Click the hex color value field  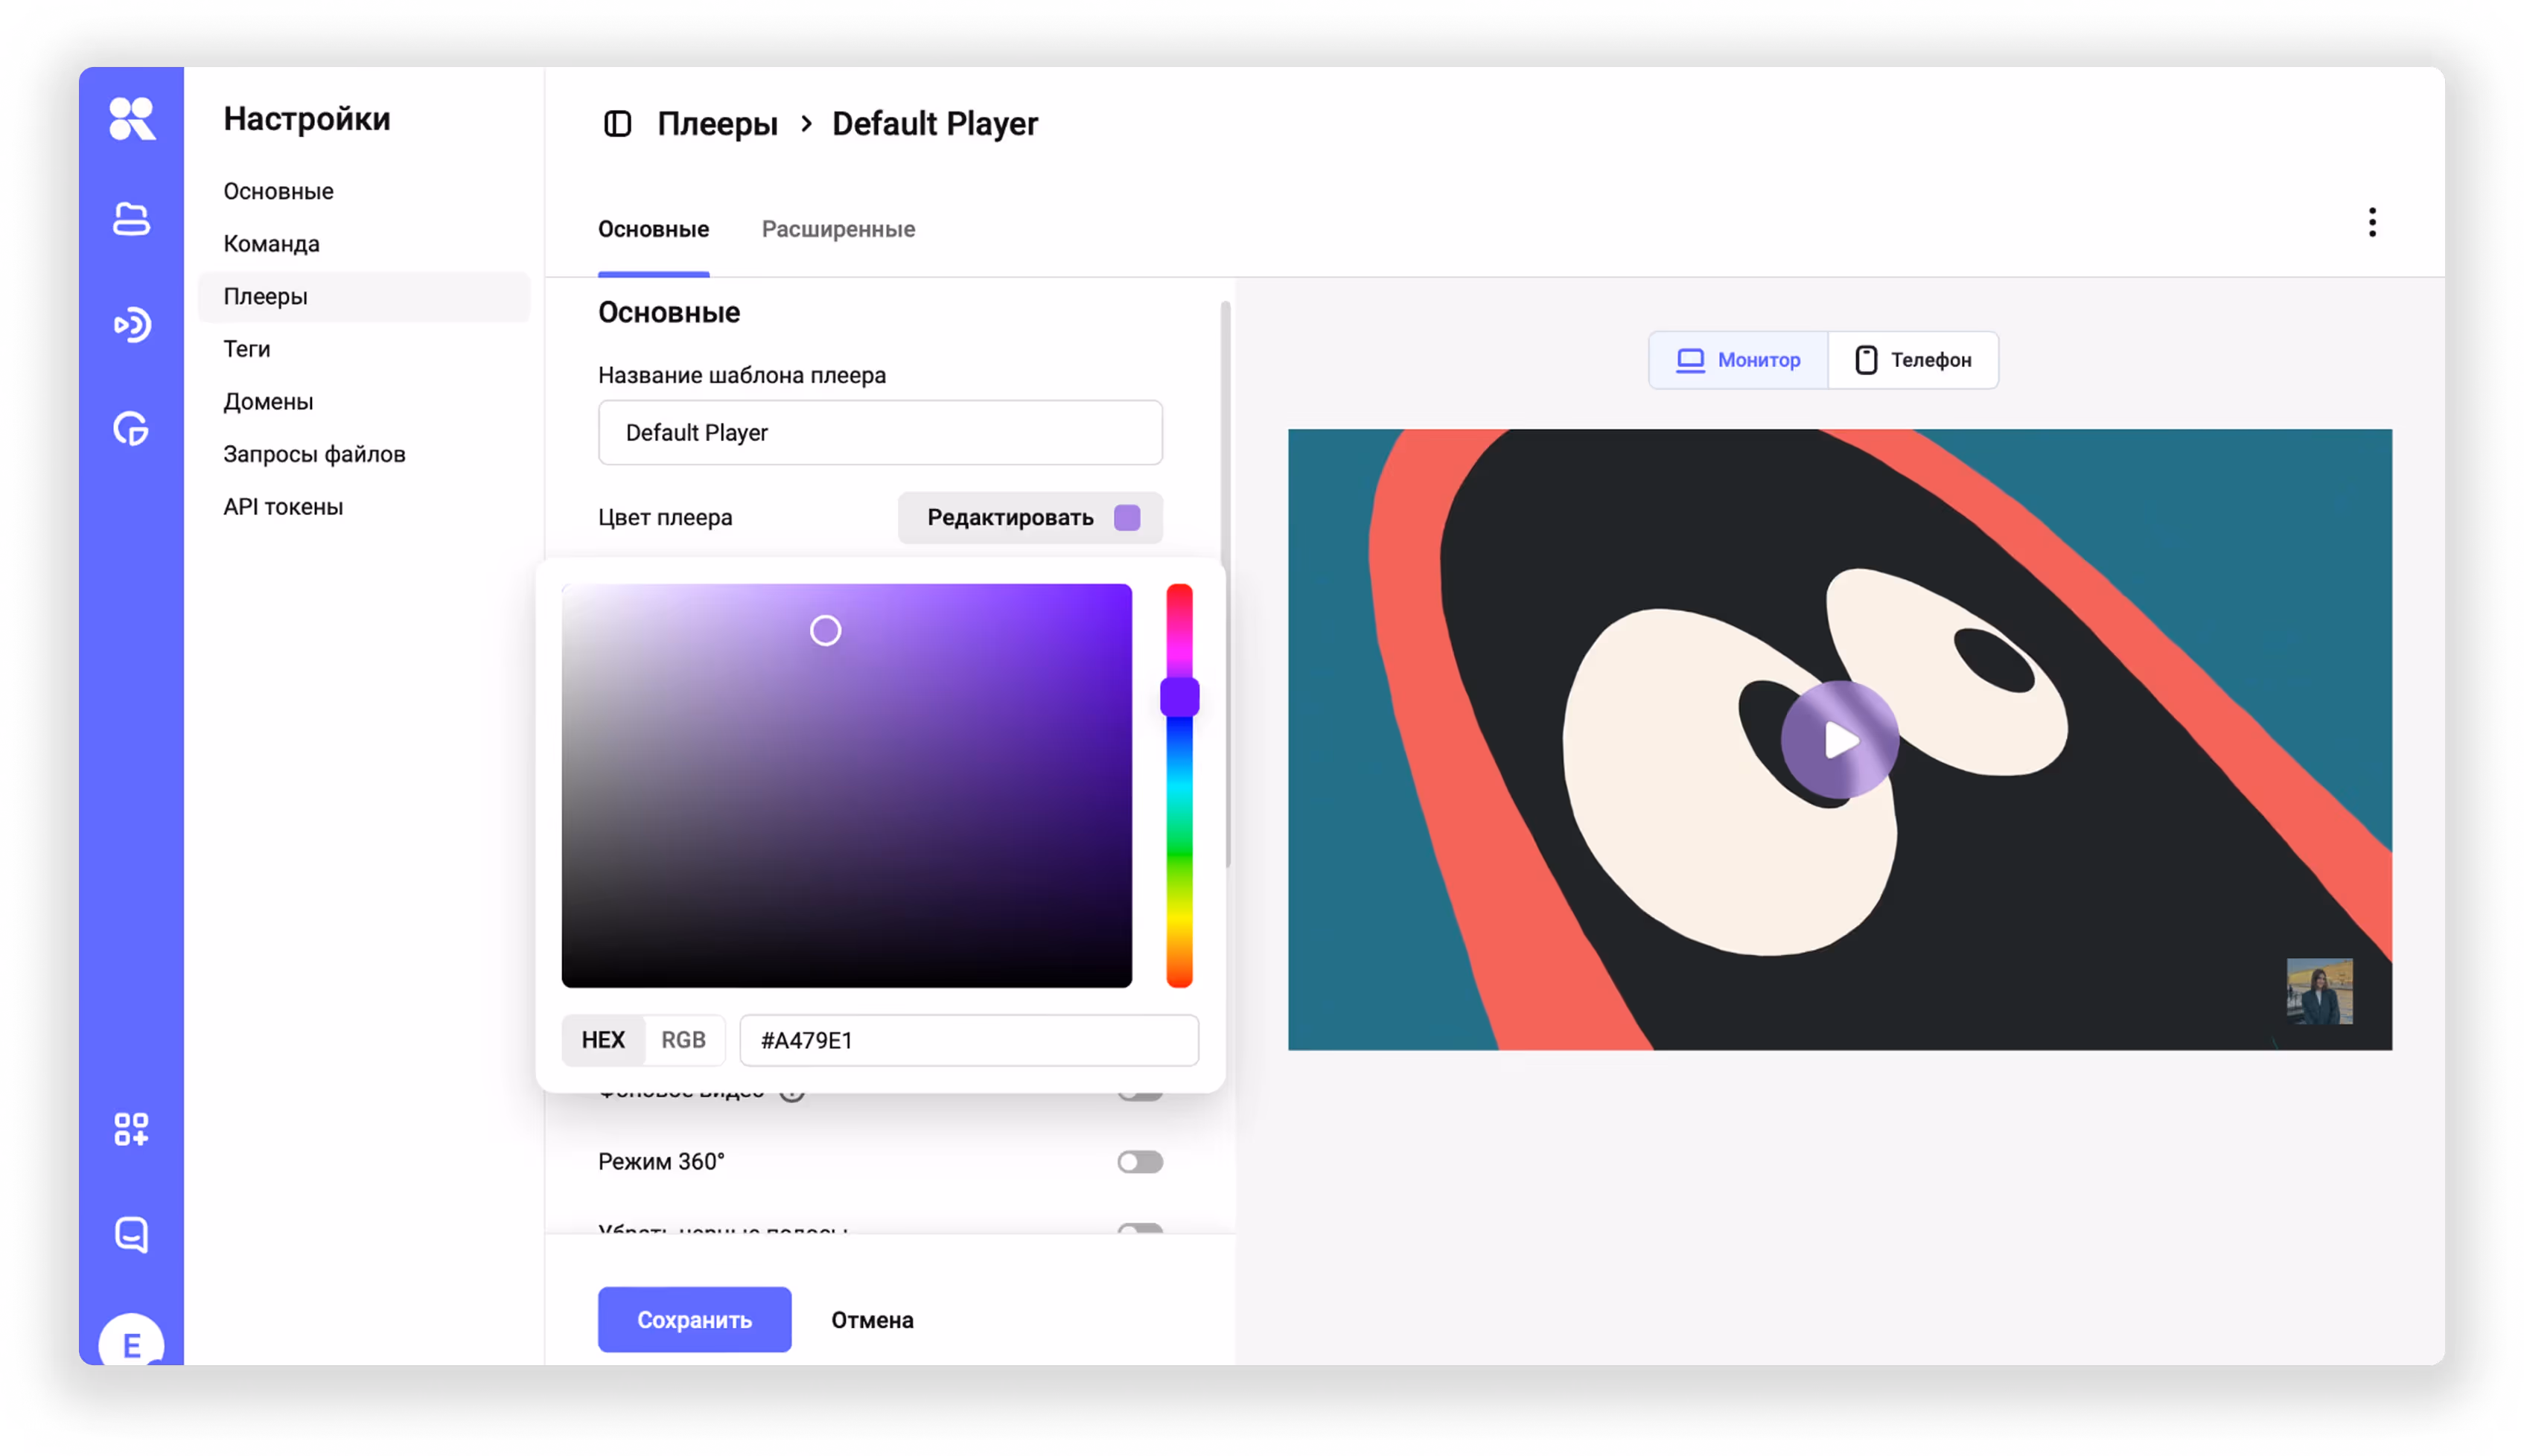(968, 1040)
